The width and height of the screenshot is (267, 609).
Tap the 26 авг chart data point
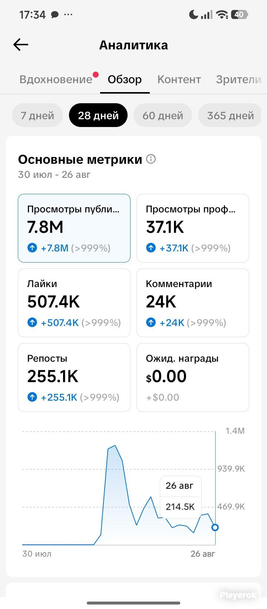215,527
